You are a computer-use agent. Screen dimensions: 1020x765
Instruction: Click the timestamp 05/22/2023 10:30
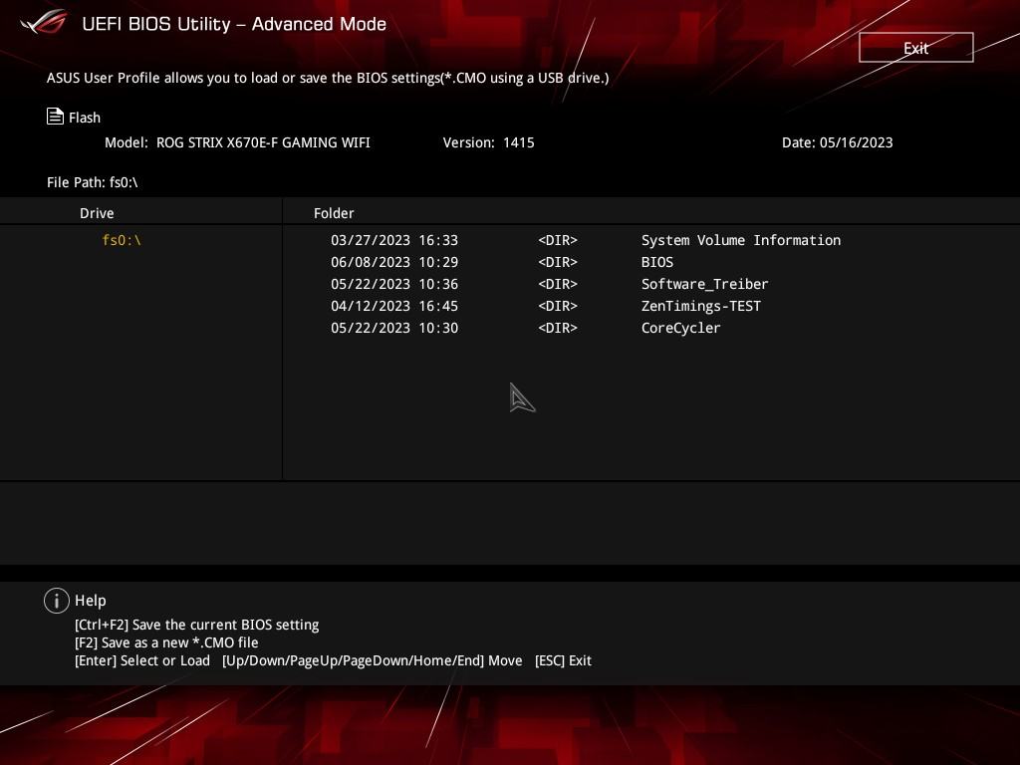coord(394,328)
